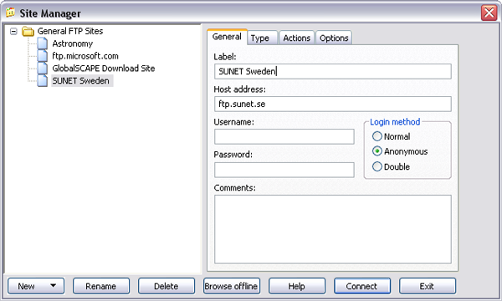Select GlobalSCAPE Download Site in the tree
Image resolution: width=502 pixels, height=301 pixels.
104,68
